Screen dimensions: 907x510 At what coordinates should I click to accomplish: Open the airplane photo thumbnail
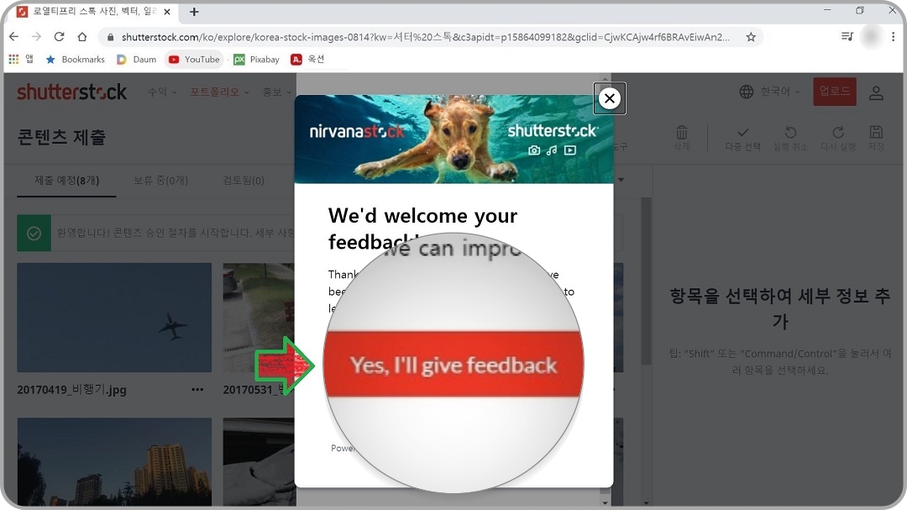pyautogui.click(x=114, y=318)
